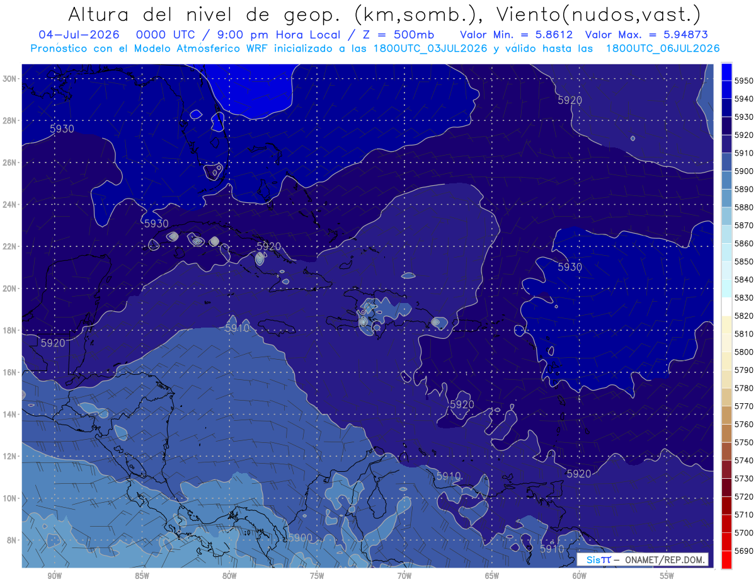Image resolution: width=756 pixels, height=584 pixels.
Task: Click the 30N latitude axis label
Action: point(9,79)
